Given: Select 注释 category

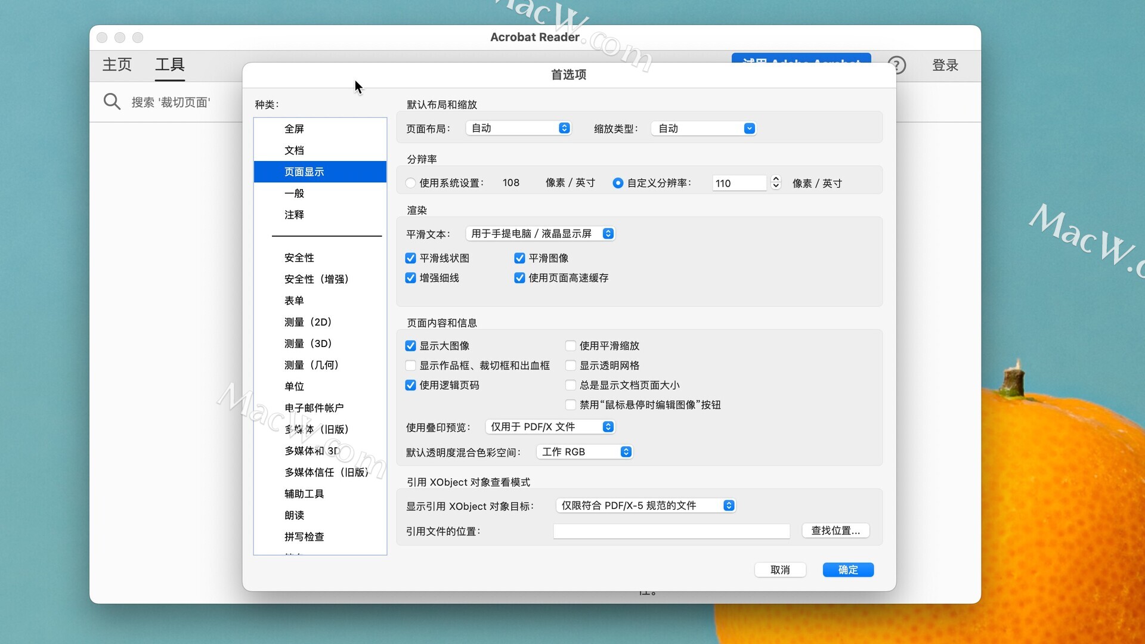Looking at the screenshot, I should pos(320,215).
